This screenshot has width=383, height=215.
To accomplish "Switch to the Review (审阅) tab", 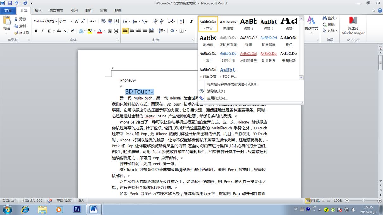I will [104, 10].
